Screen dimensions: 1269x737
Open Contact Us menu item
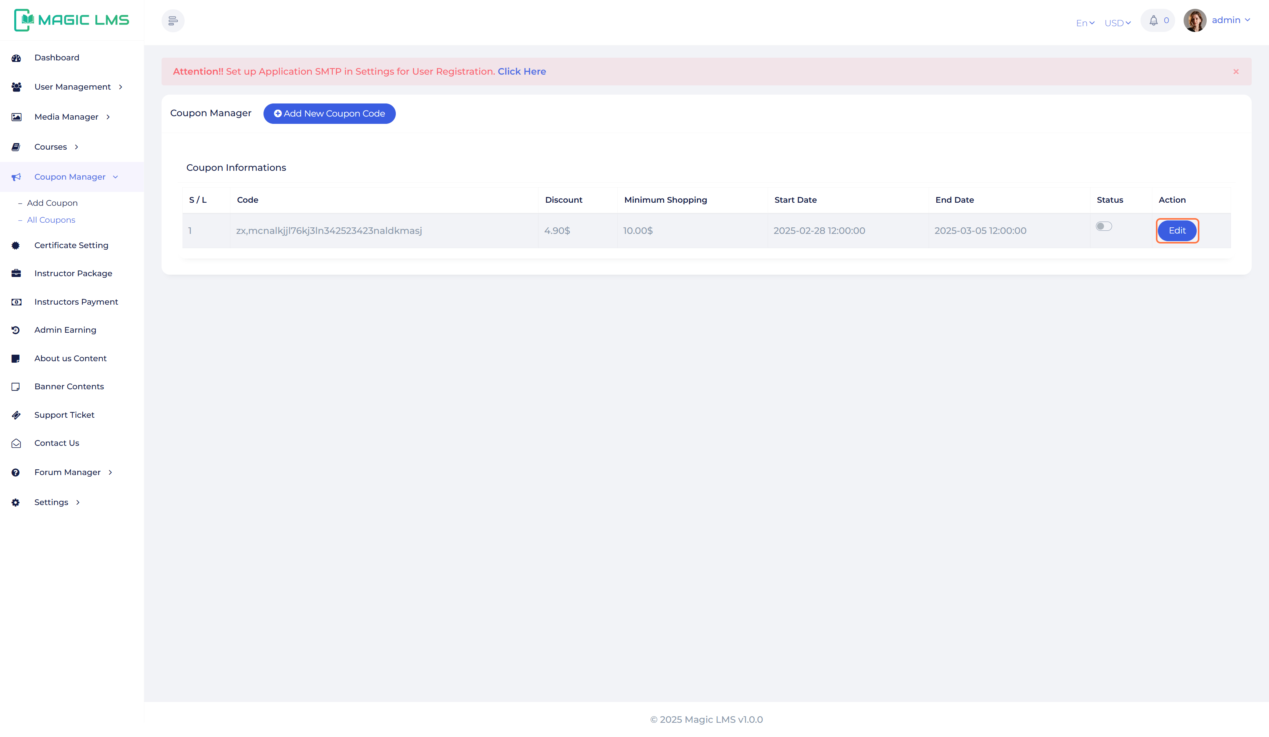tap(57, 443)
